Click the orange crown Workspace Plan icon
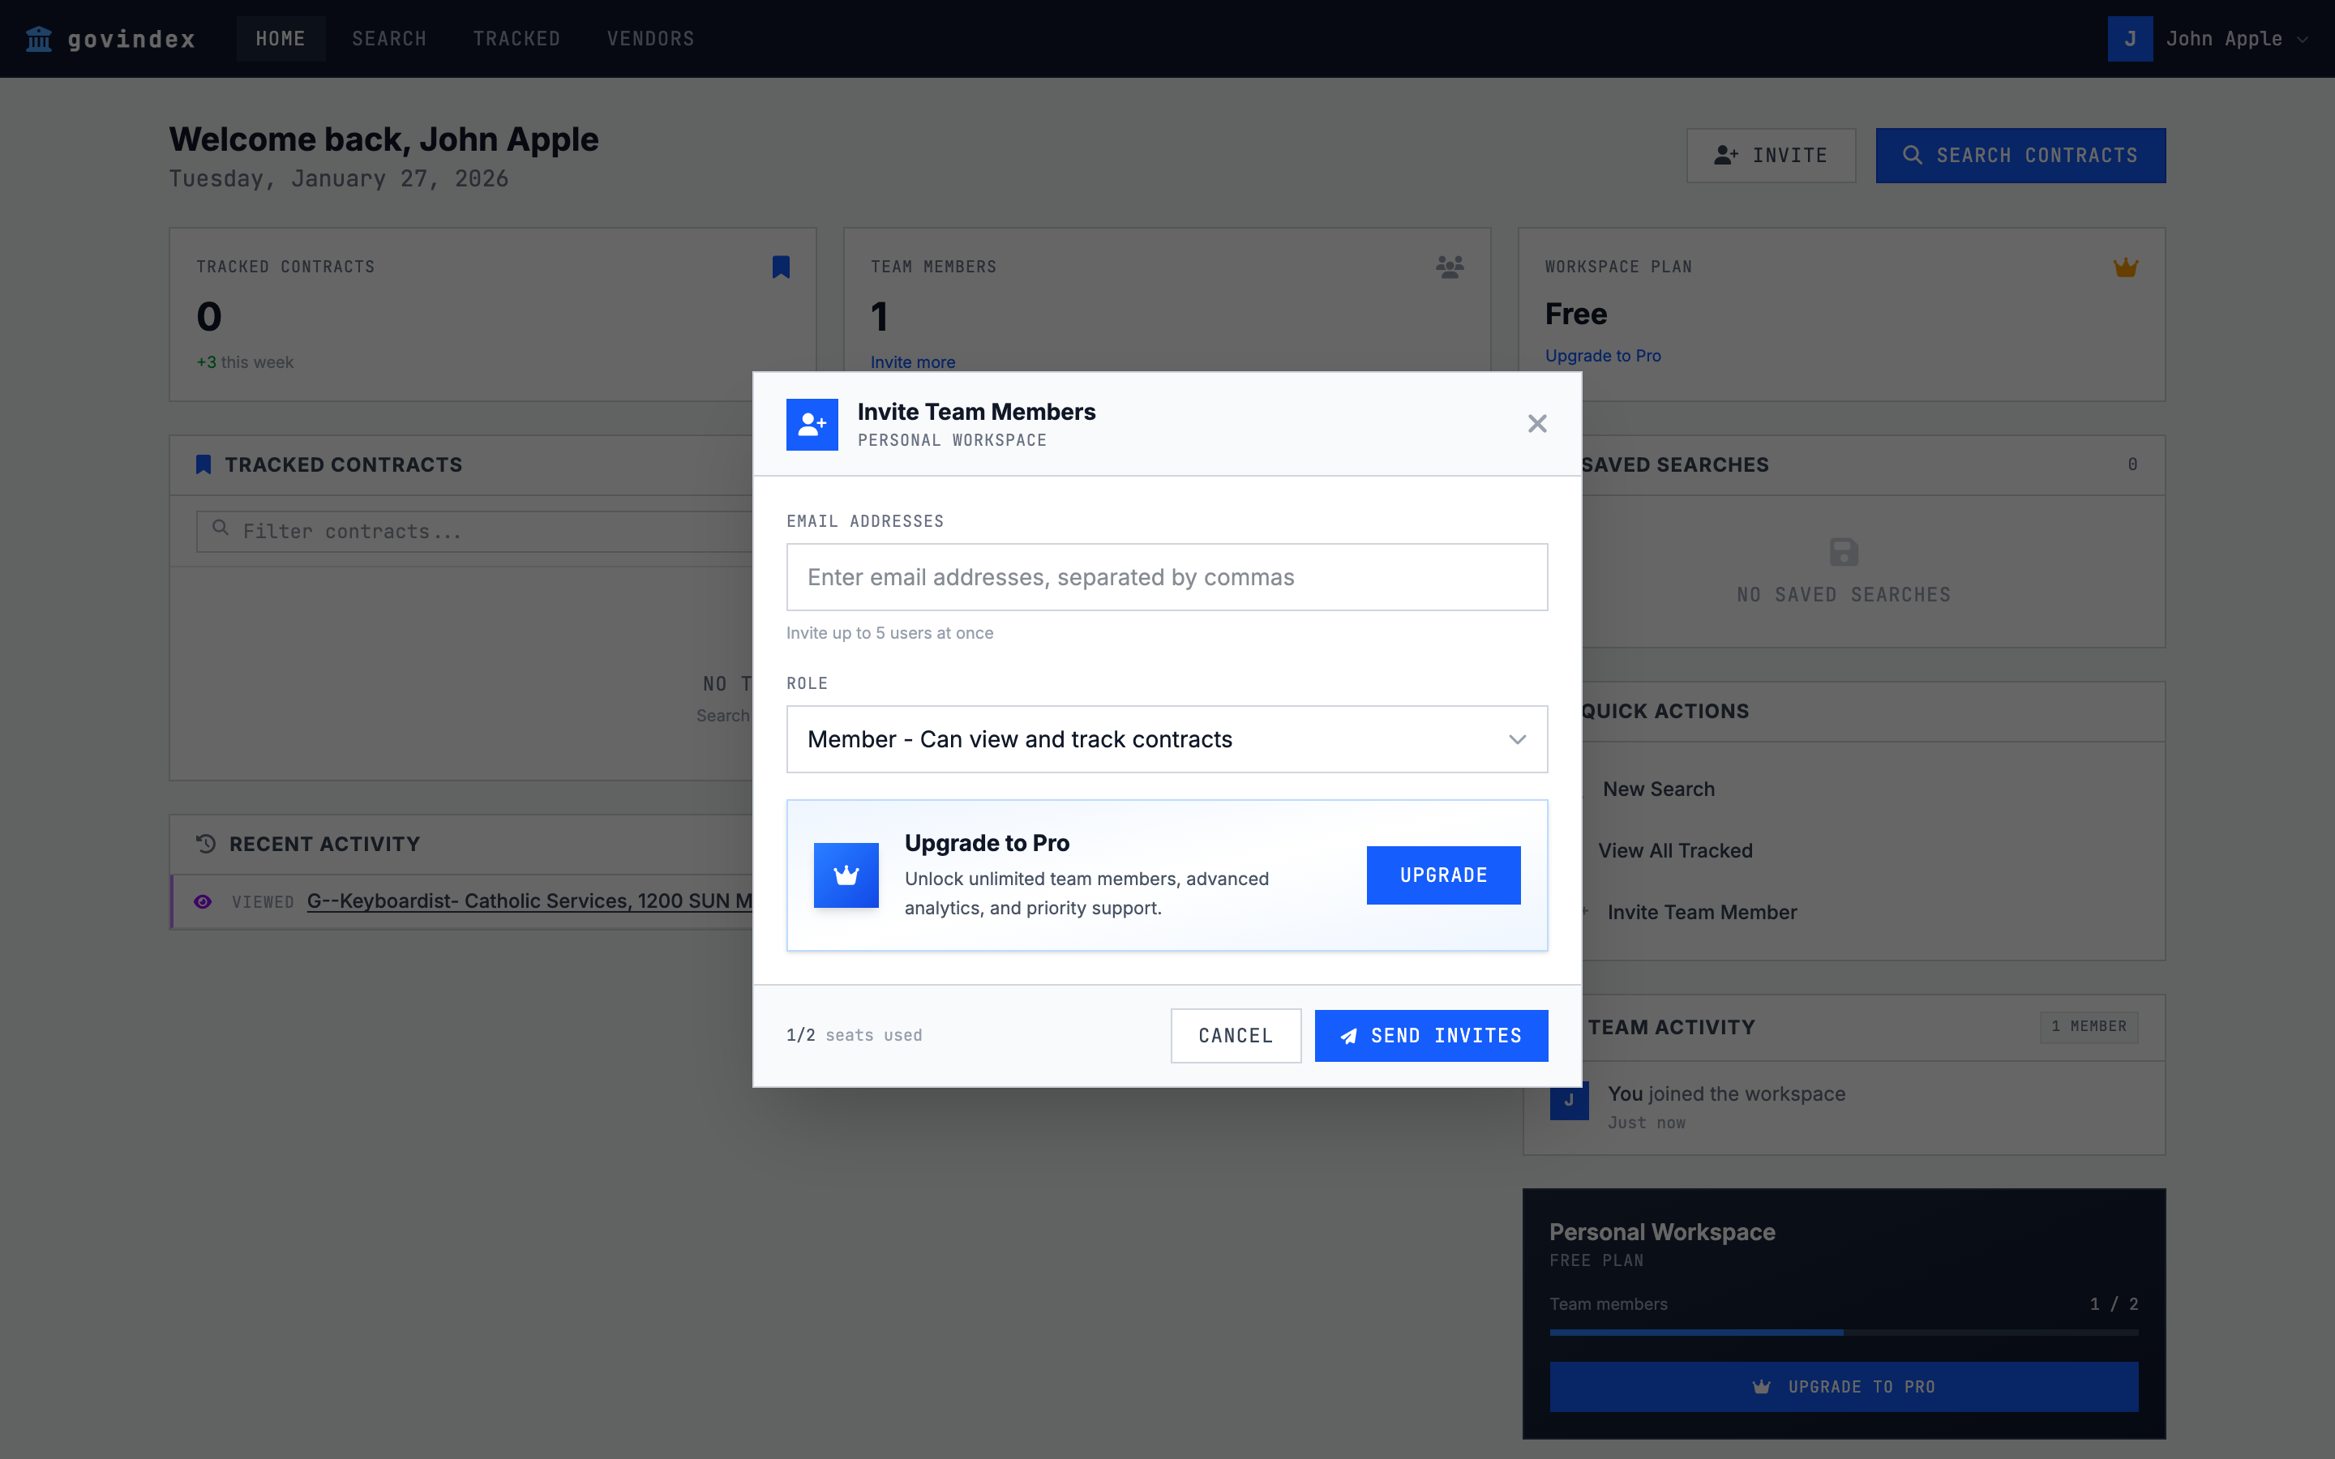This screenshot has width=2335, height=1459. 2125,267
